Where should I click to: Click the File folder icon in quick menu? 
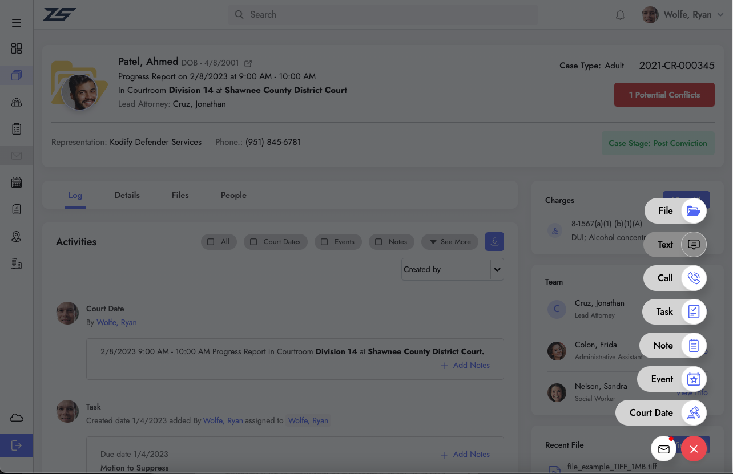pos(693,211)
